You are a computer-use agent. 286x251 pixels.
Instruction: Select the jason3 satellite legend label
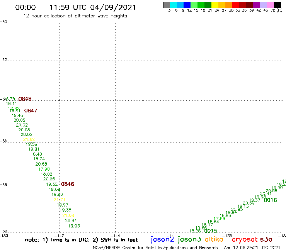(x=189, y=239)
